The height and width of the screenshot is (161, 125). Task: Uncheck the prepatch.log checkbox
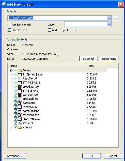click(15, 99)
